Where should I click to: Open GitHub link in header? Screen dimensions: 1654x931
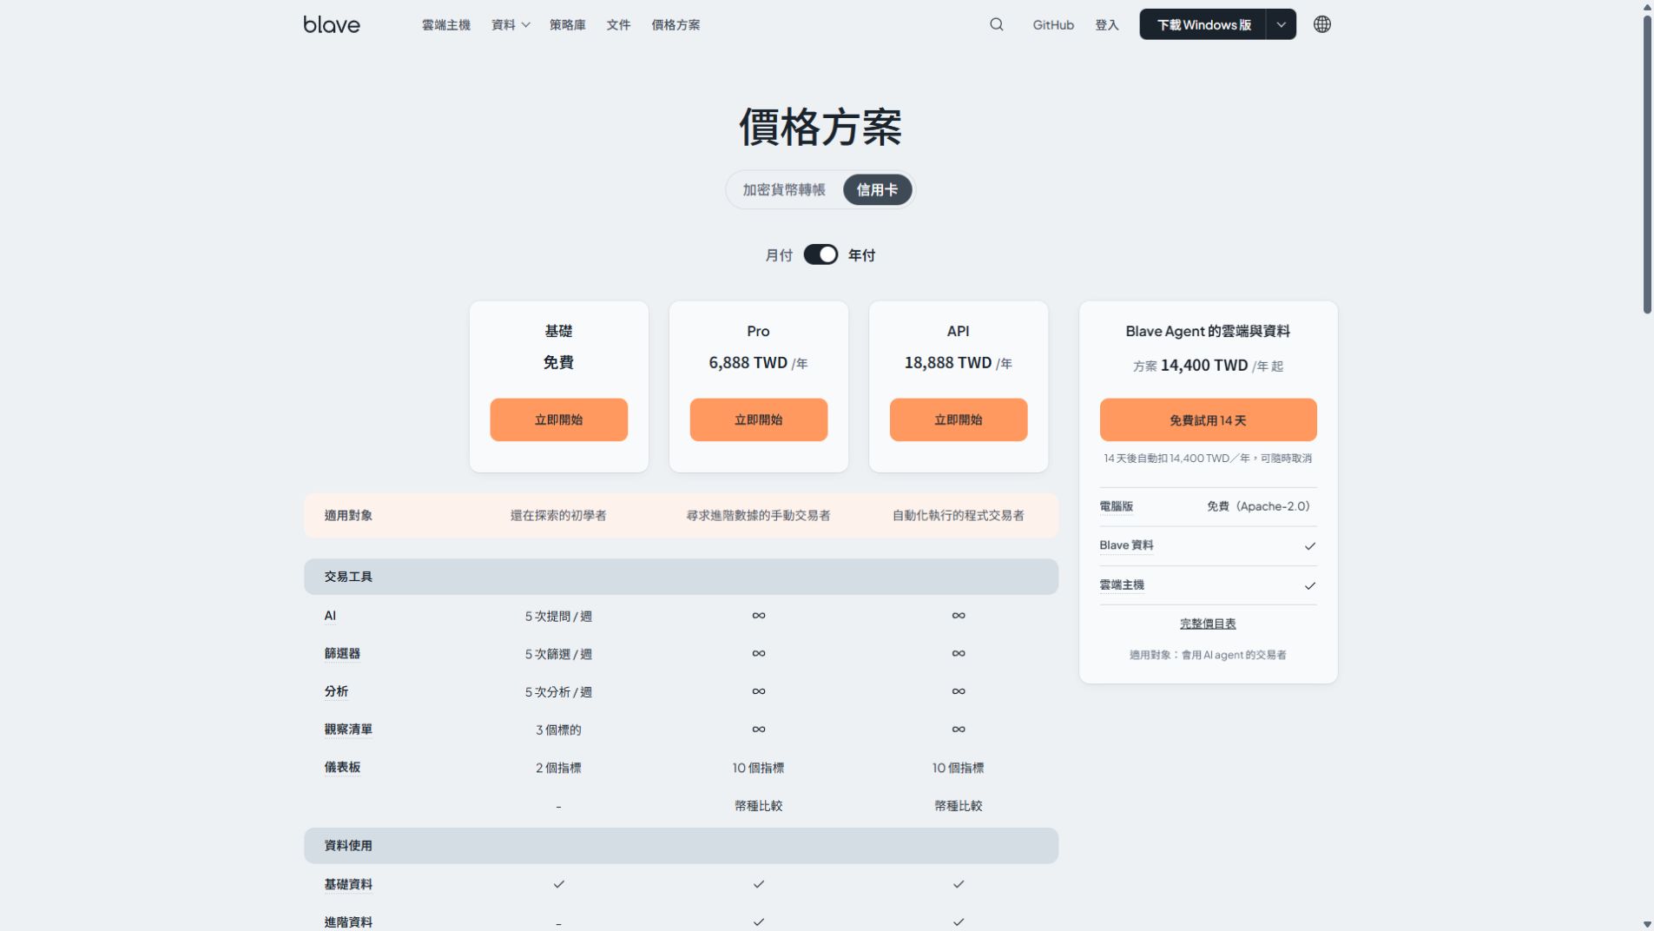1052,24
